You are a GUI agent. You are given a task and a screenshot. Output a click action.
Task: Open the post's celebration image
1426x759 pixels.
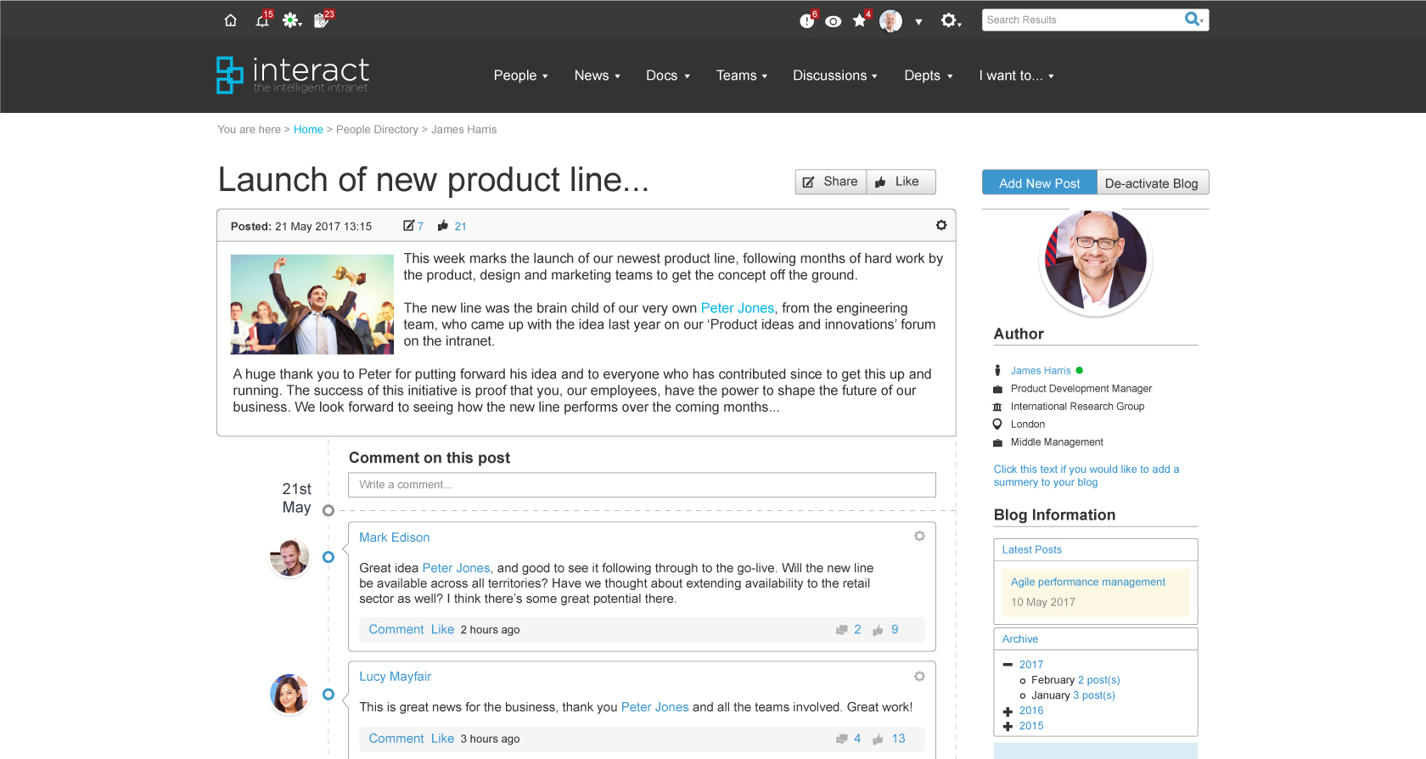click(312, 304)
